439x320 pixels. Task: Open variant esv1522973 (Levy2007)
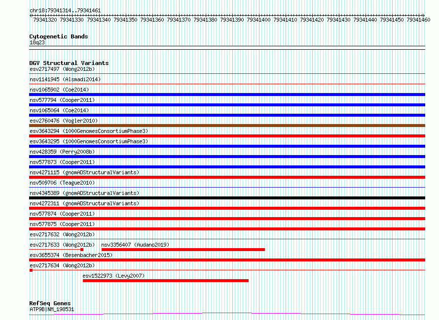coord(113,276)
